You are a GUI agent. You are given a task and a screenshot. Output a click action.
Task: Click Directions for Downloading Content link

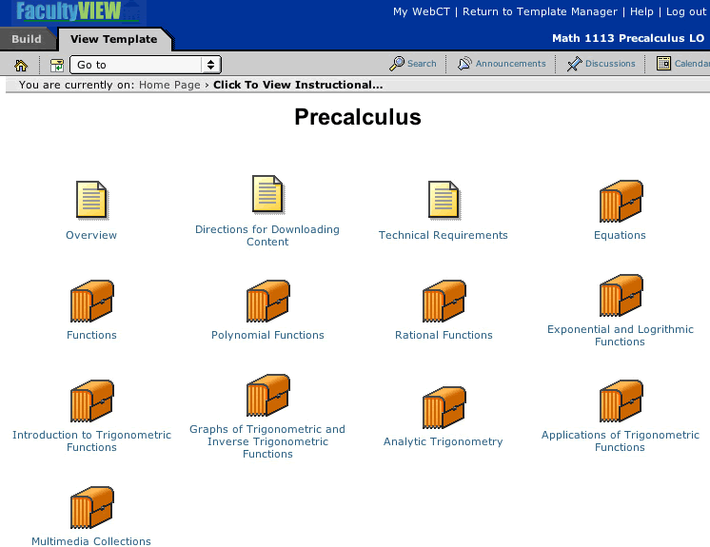267,236
